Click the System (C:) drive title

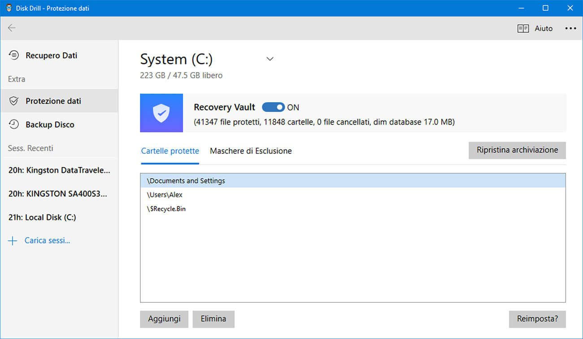pos(176,59)
